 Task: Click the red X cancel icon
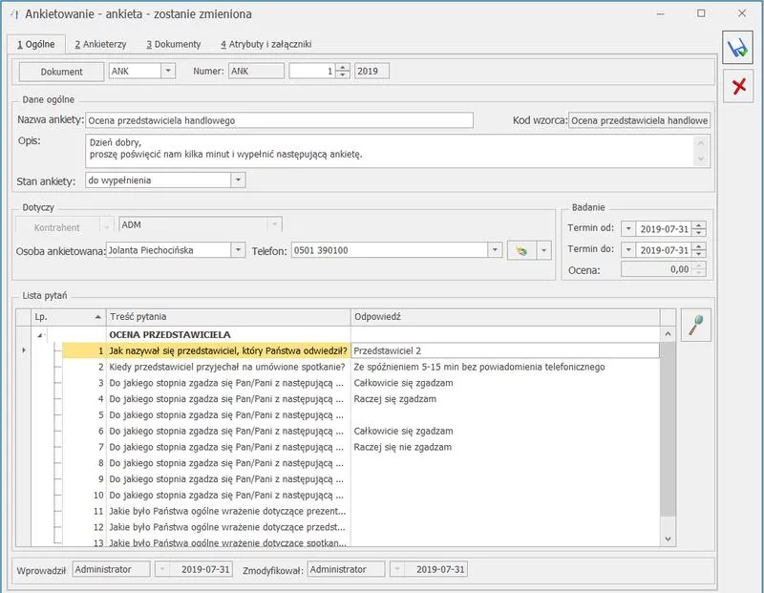tap(737, 87)
